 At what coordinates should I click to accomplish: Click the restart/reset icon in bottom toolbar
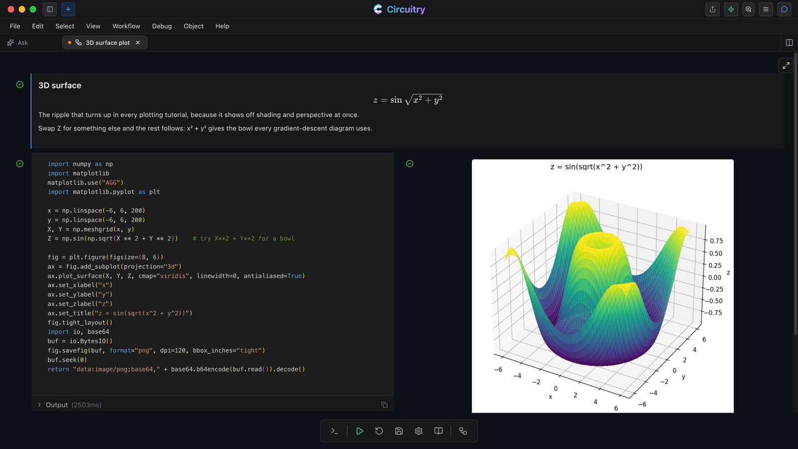point(379,431)
